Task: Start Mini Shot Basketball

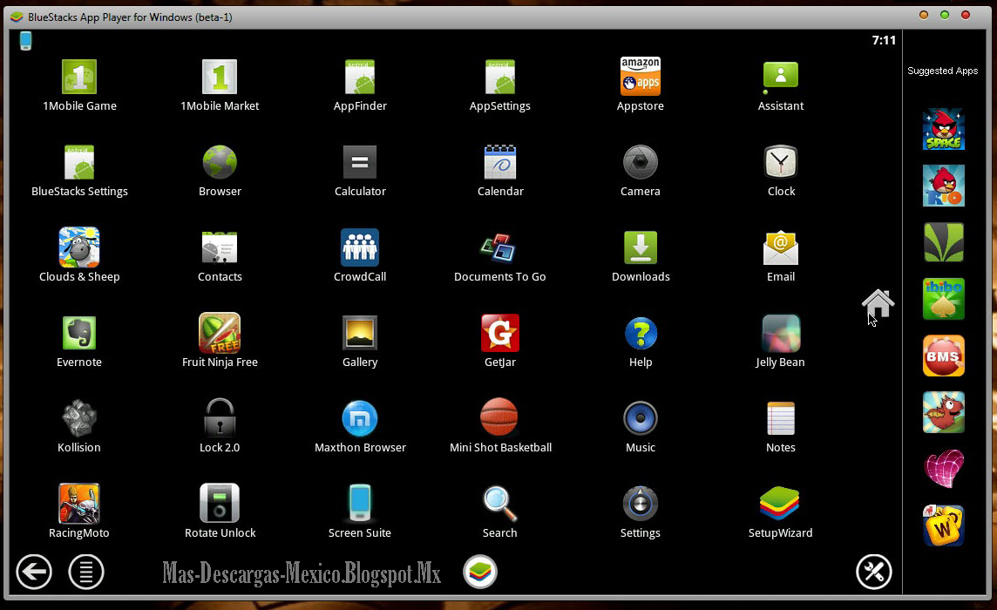Action: pos(499,417)
